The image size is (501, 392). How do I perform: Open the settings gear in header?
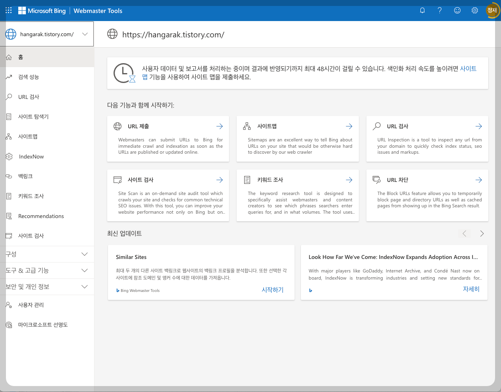tap(475, 11)
